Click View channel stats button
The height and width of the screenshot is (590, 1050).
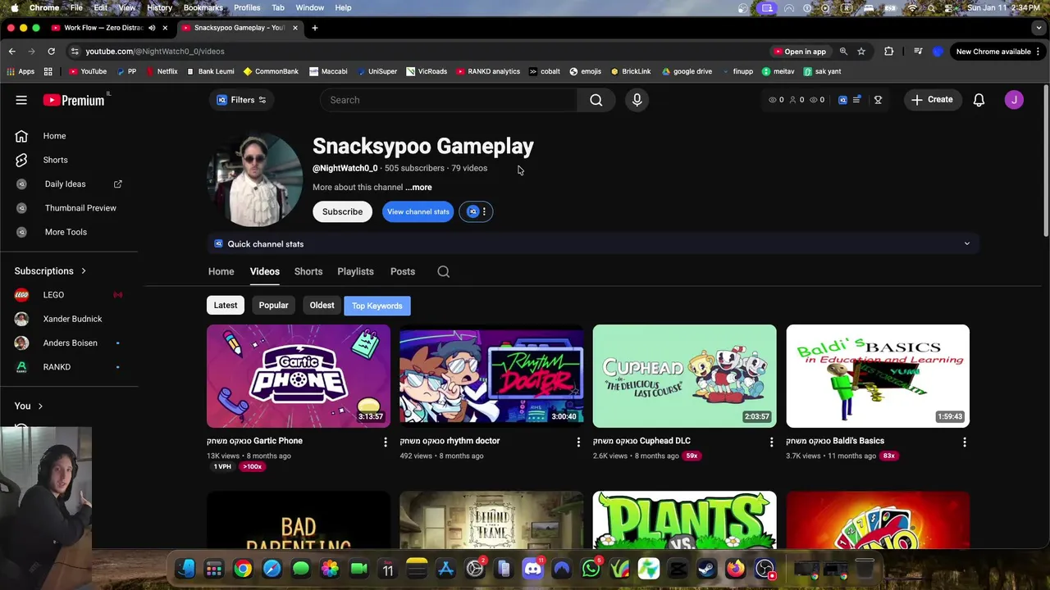[x=418, y=211]
